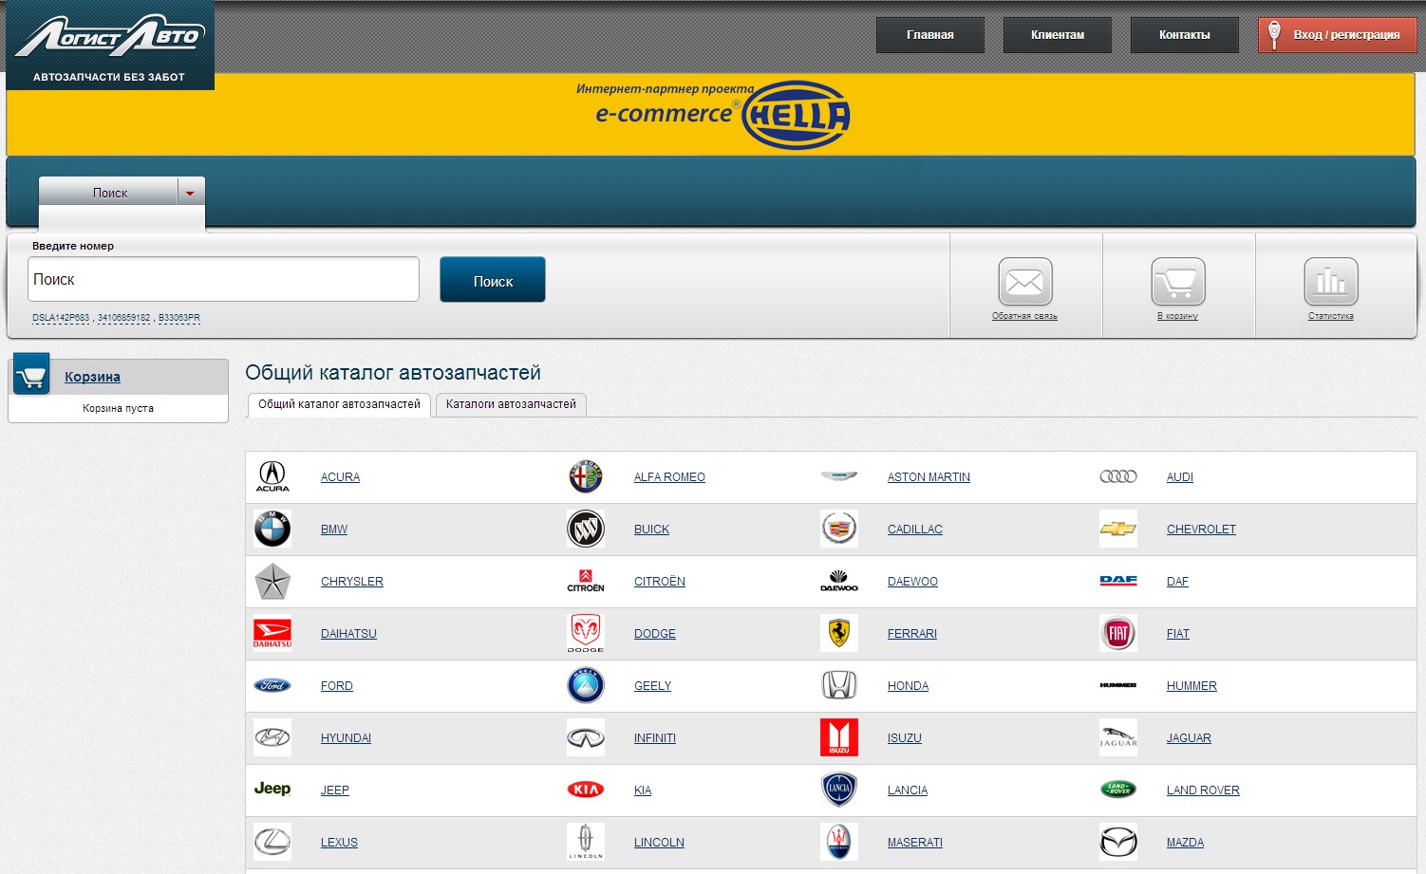1426x874 pixels.
Task: Click the Aston Martin wings logo
Action: coord(839,476)
